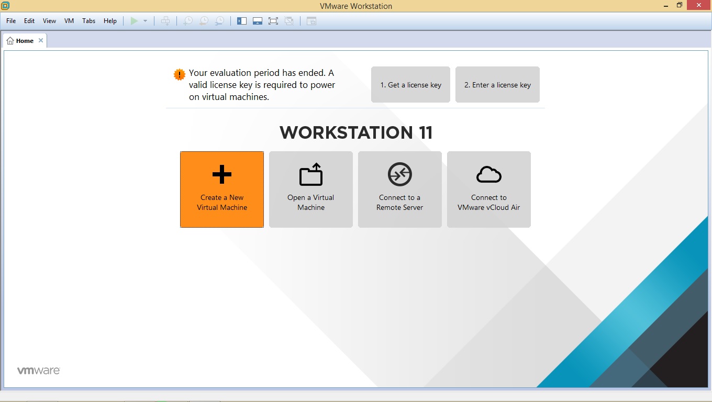Click the 'WORKSTATION 11' heading text
This screenshot has height=402, width=712.
pyautogui.click(x=356, y=132)
